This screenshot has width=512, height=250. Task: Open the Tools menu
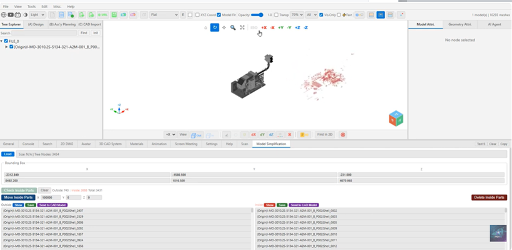point(32,6)
